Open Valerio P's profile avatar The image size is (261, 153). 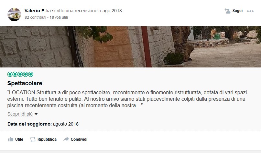[14, 15]
